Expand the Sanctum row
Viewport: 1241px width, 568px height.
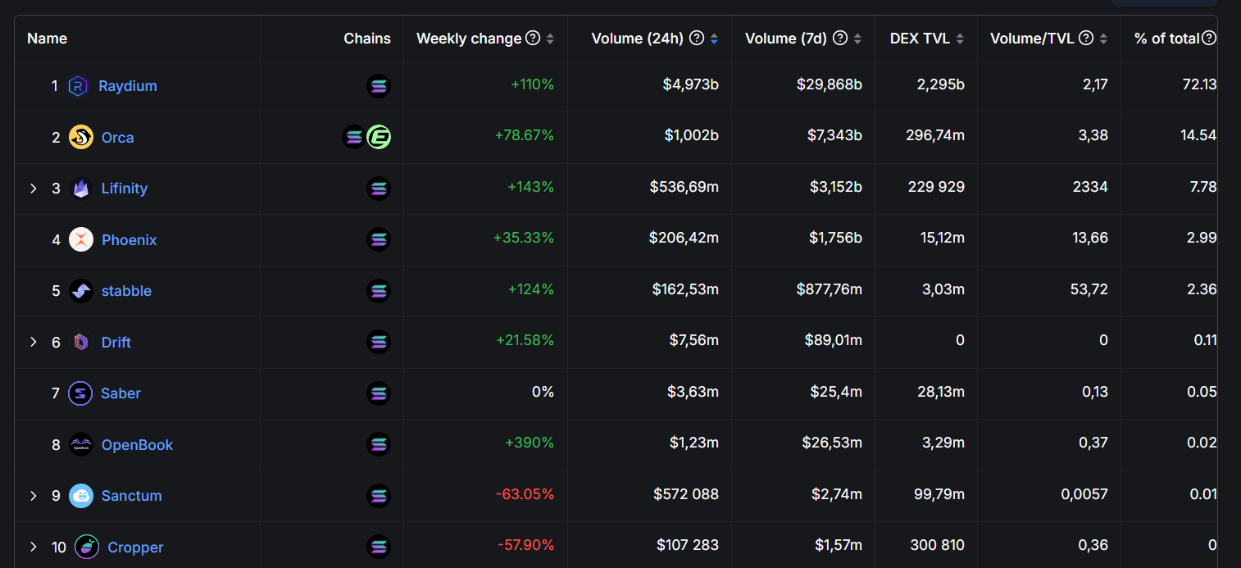[x=34, y=496]
